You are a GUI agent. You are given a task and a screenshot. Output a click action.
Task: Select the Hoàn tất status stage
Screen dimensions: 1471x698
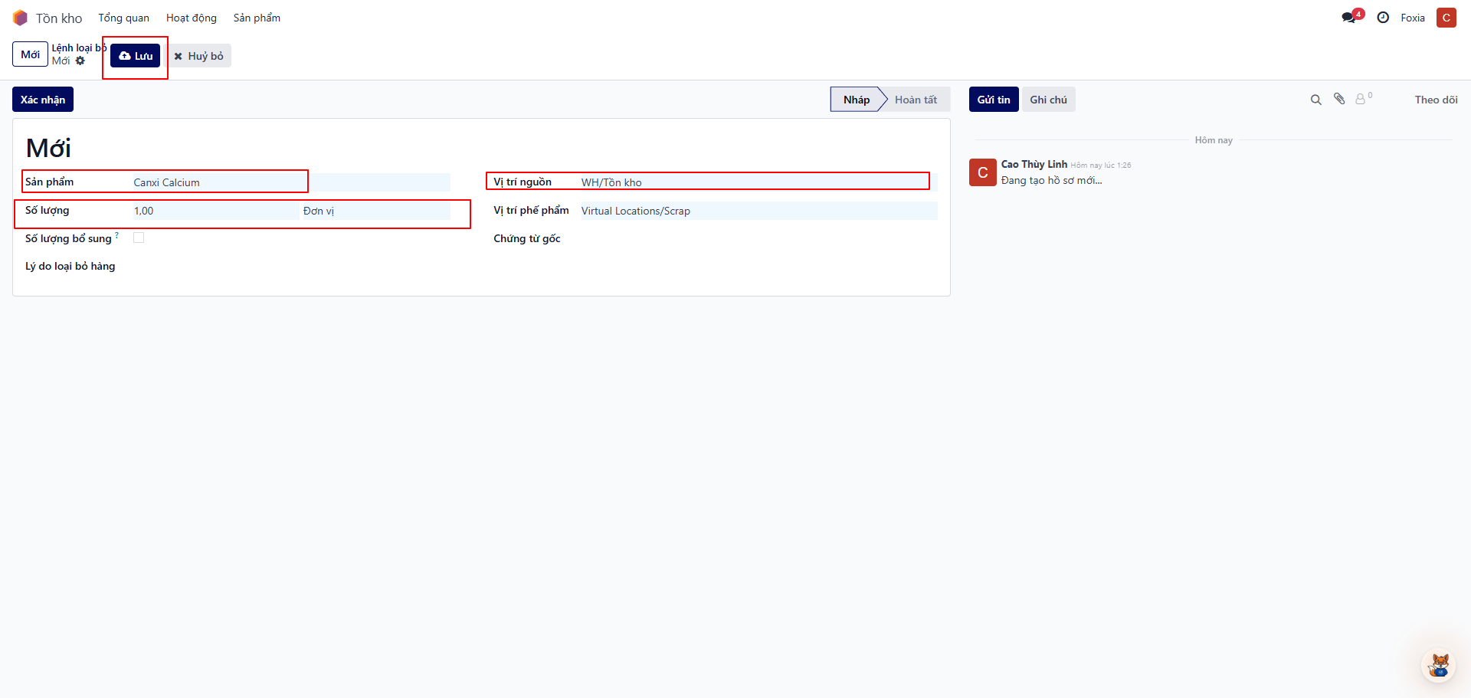point(916,100)
